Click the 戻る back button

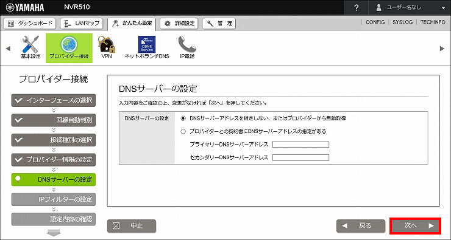pos(361,226)
